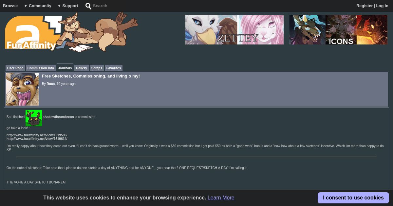Switch to the User Page tab
The width and height of the screenshot is (393, 206).
pyautogui.click(x=15, y=68)
